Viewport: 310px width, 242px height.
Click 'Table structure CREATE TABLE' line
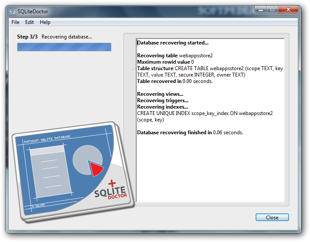[x=210, y=68]
